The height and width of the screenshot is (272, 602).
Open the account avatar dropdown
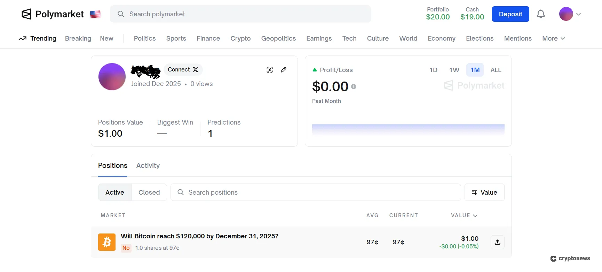[x=570, y=14]
